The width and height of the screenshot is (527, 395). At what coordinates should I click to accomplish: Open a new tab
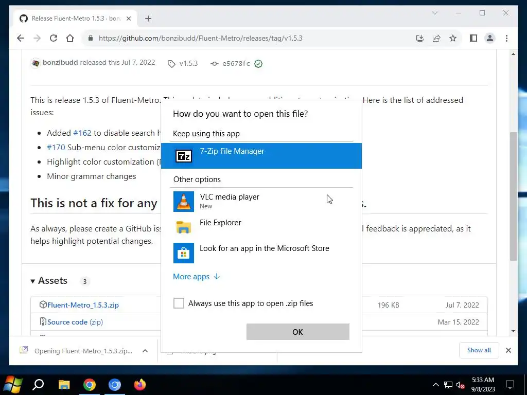148,19
